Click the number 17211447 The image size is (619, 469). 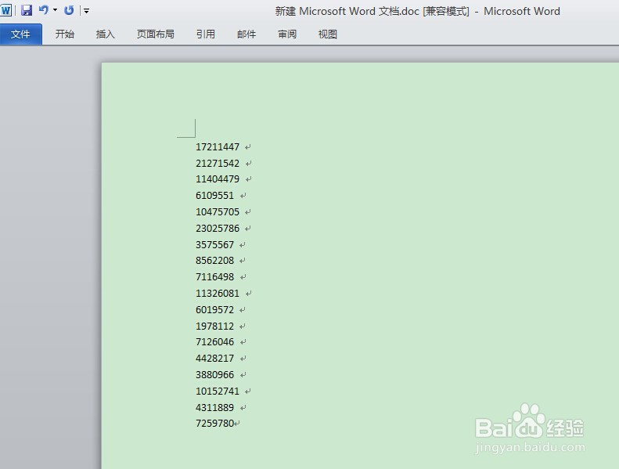pyautogui.click(x=218, y=147)
